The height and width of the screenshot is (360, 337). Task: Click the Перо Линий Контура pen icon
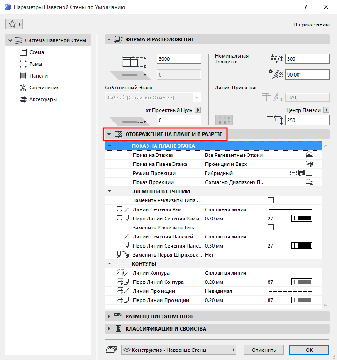click(122, 282)
